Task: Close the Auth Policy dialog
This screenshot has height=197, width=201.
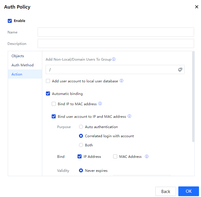Action: click(x=196, y=7)
